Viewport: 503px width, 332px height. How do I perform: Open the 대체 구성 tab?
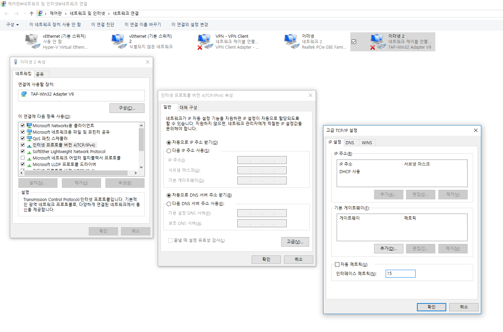[x=188, y=107]
